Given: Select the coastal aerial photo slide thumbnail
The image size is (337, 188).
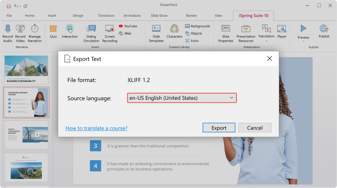Looking at the screenshot, I should click(26, 167).
